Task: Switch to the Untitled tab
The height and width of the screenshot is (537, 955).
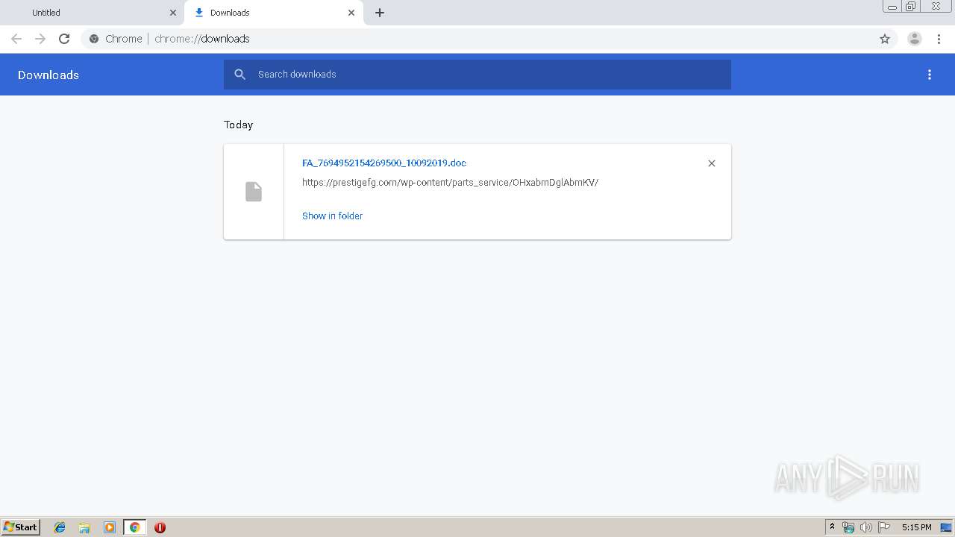Action: coord(91,13)
